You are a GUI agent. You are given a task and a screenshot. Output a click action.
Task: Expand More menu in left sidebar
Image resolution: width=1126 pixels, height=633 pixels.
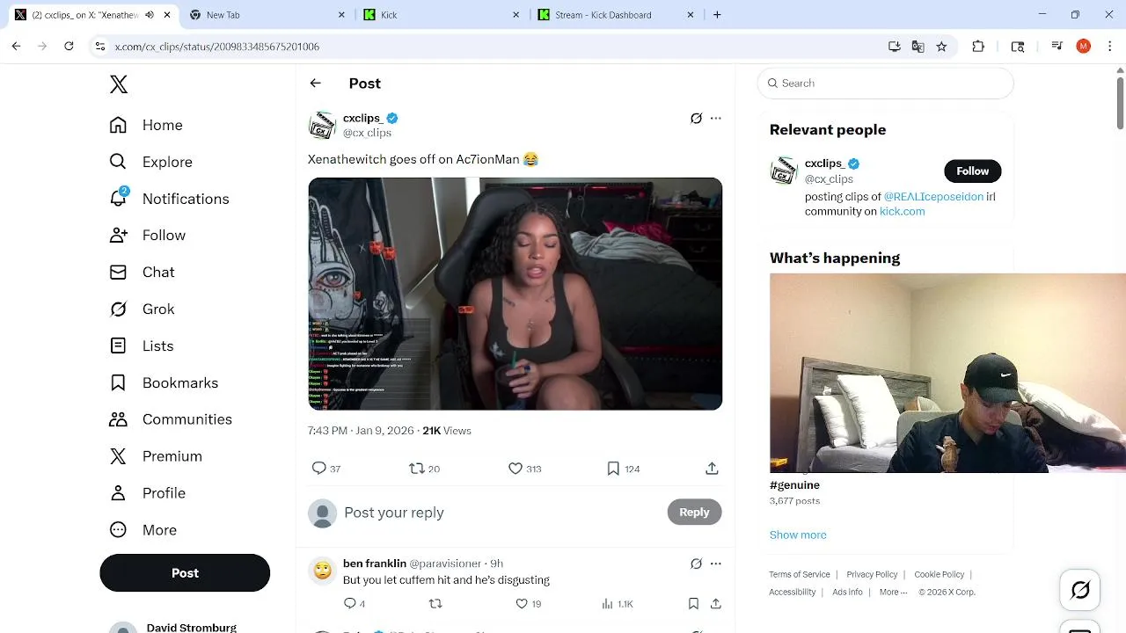(x=142, y=529)
